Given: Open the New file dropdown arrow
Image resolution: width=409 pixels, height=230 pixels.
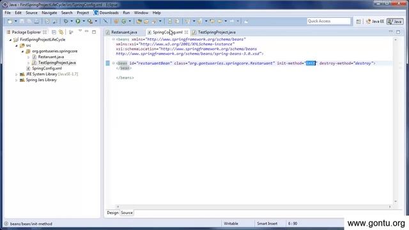Looking at the screenshot, I should click(x=15, y=21).
